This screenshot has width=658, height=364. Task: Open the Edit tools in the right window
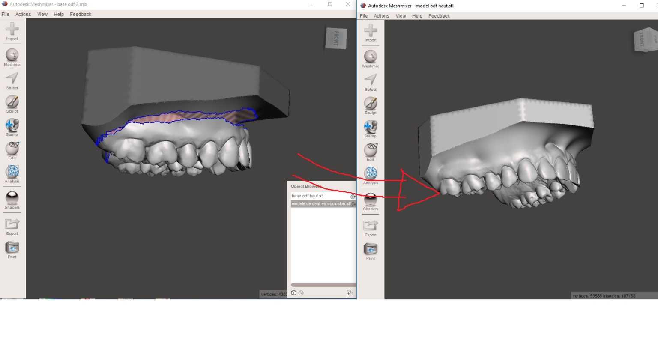point(370,151)
